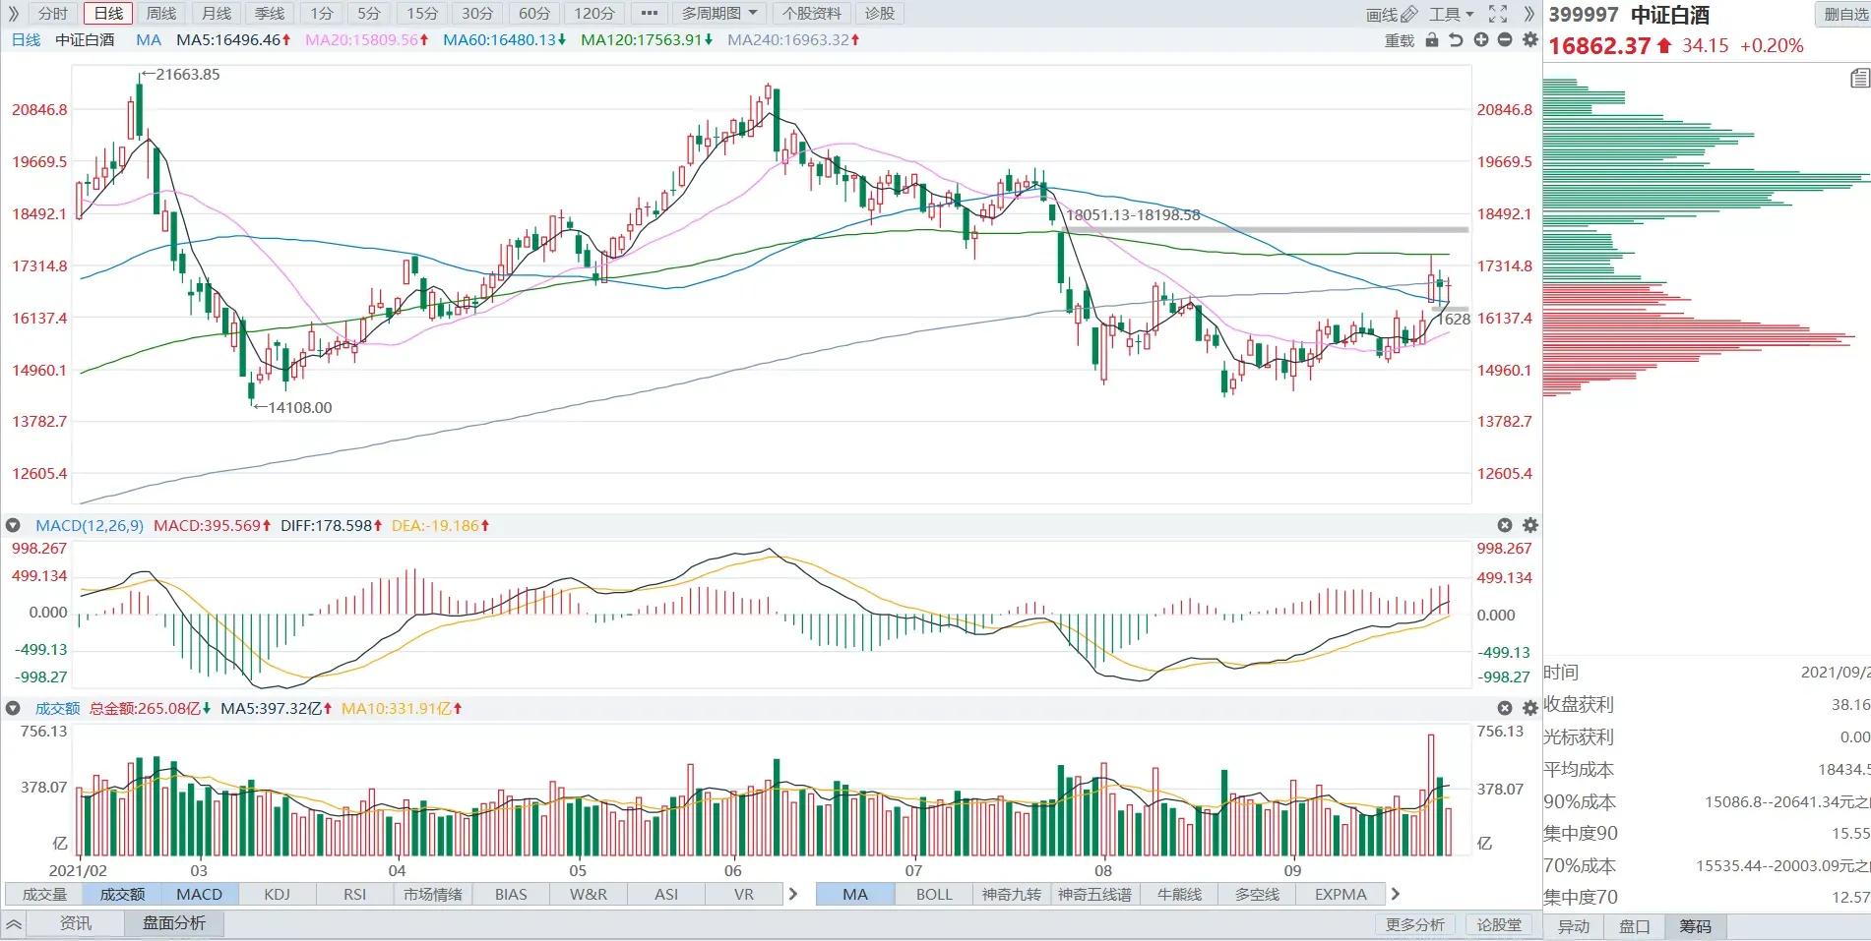Open 筹码 chip distribution tab
1871x941 pixels.
coord(1695,926)
